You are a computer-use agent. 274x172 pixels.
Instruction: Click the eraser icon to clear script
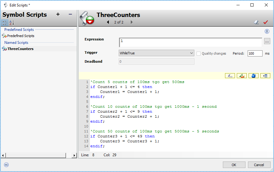click(x=256, y=22)
